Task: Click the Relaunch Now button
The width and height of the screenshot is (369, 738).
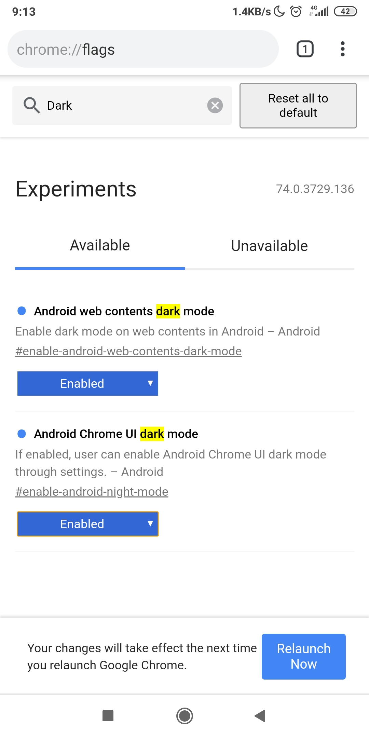Action: [303, 656]
